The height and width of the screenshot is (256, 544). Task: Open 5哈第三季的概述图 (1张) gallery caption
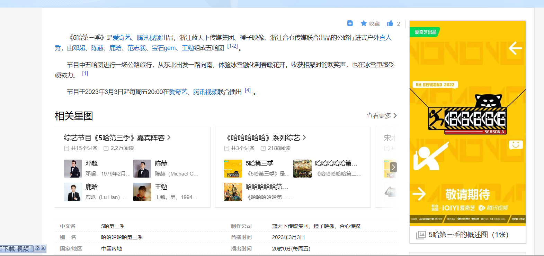(468, 235)
